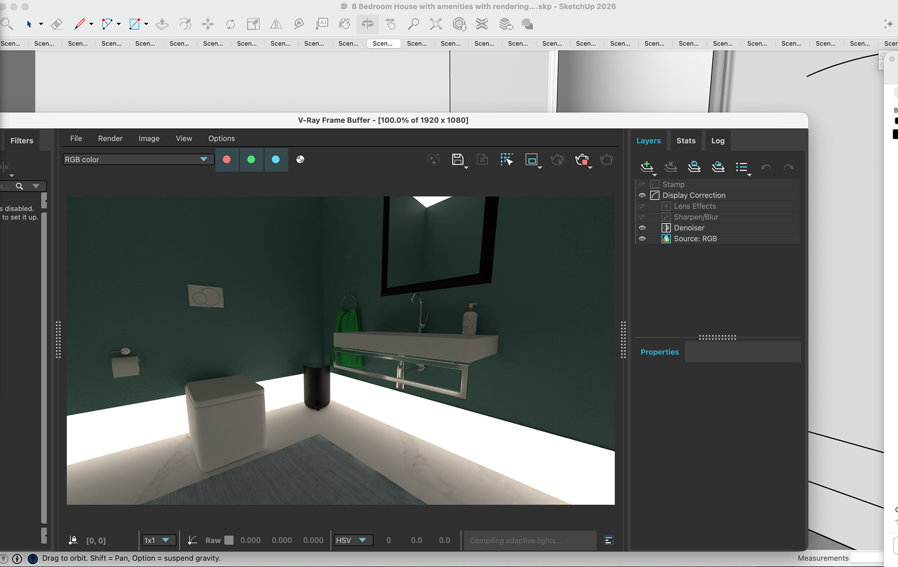
Task: Click the stop rendering teapot icon
Action: click(x=581, y=160)
